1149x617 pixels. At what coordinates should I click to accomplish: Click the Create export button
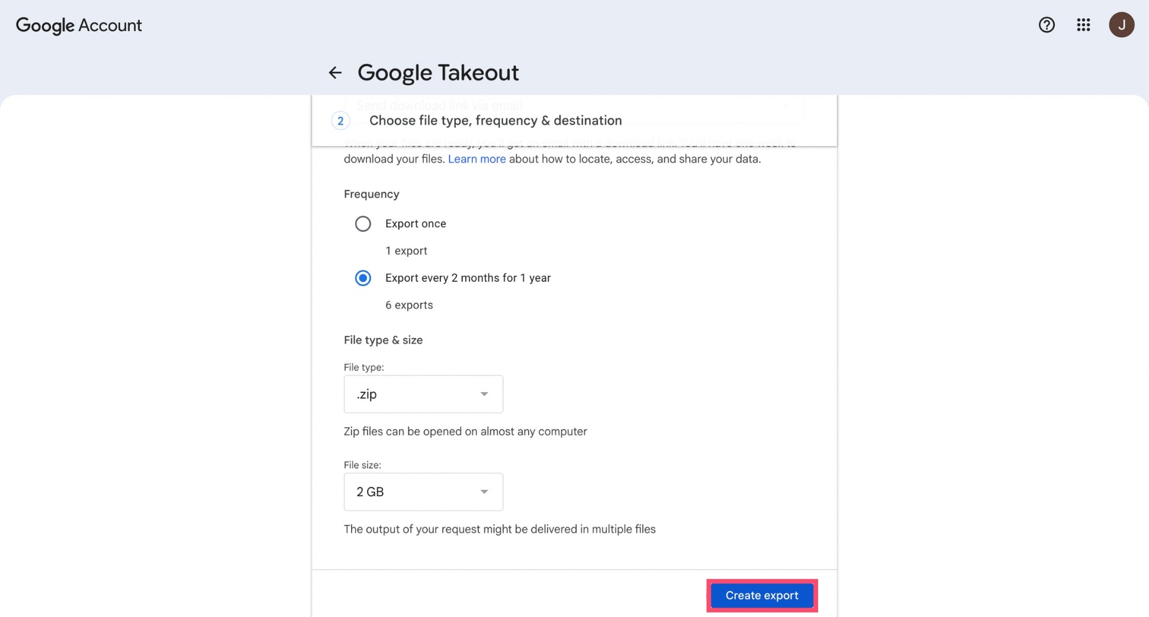pos(761,595)
